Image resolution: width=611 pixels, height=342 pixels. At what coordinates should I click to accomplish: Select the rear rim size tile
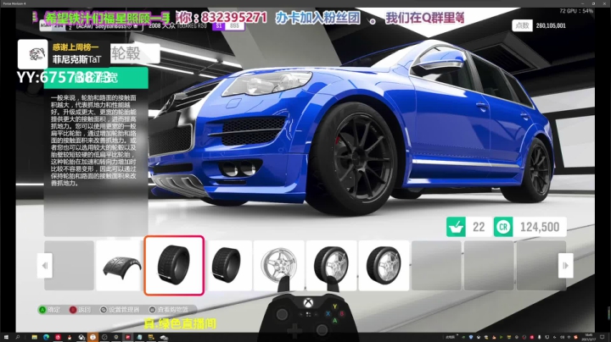coord(384,266)
